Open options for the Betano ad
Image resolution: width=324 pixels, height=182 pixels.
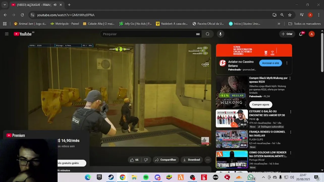click(x=287, y=63)
